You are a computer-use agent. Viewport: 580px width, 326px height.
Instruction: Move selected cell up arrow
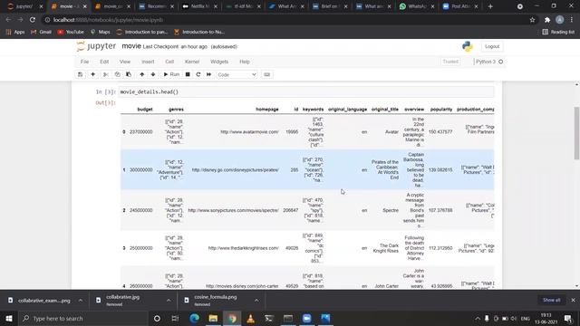tap(141, 74)
